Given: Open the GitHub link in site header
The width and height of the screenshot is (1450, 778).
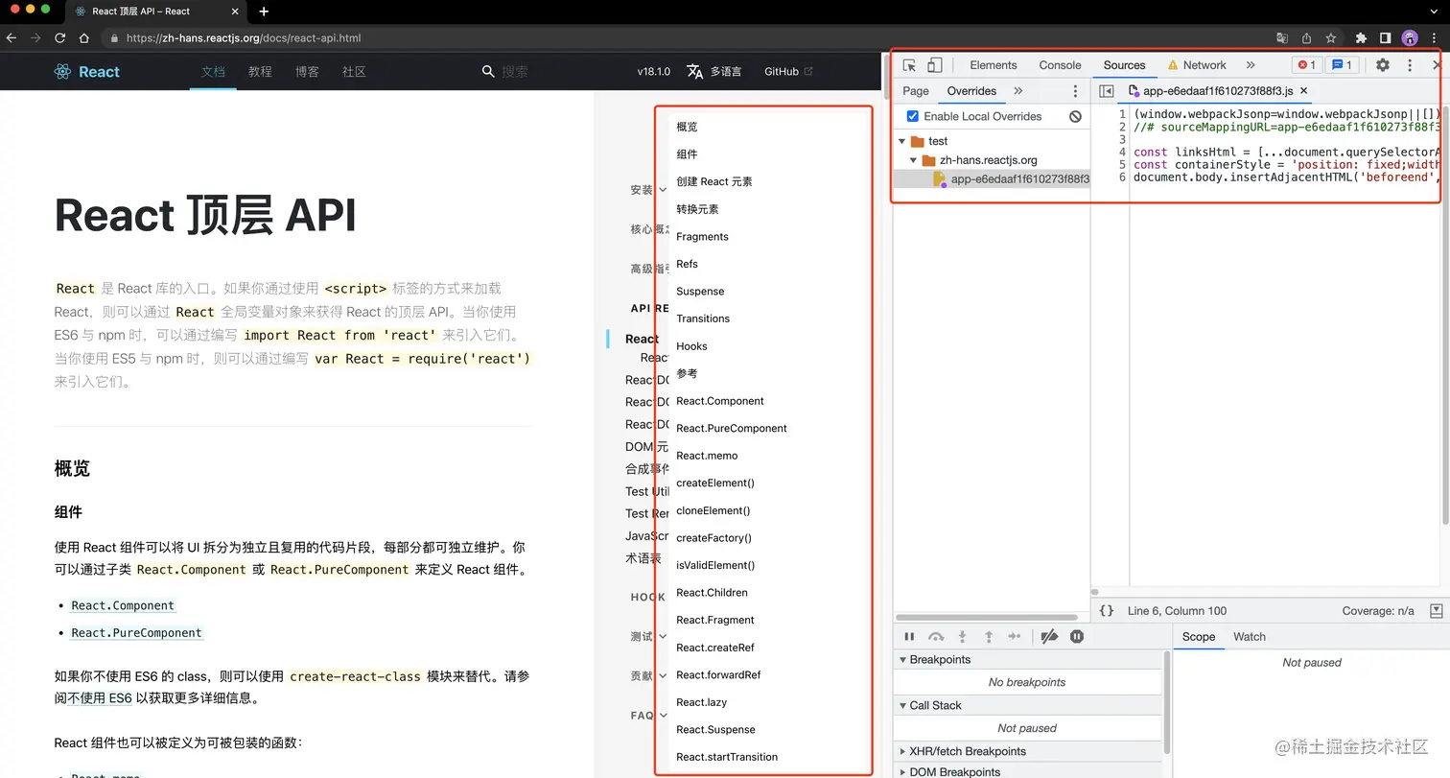Looking at the screenshot, I should (788, 71).
